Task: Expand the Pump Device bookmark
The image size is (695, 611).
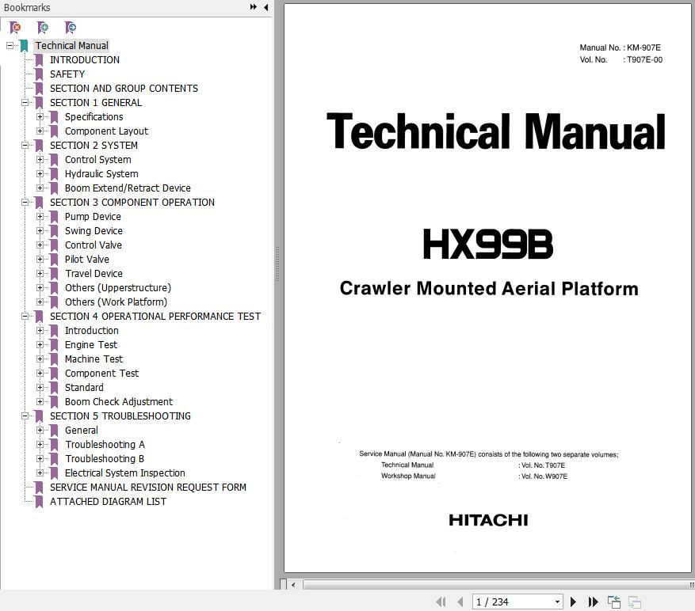Action: (x=40, y=217)
